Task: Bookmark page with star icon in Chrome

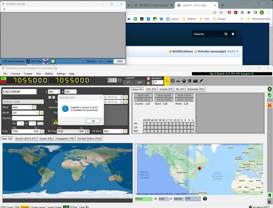Action: point(221,13)
